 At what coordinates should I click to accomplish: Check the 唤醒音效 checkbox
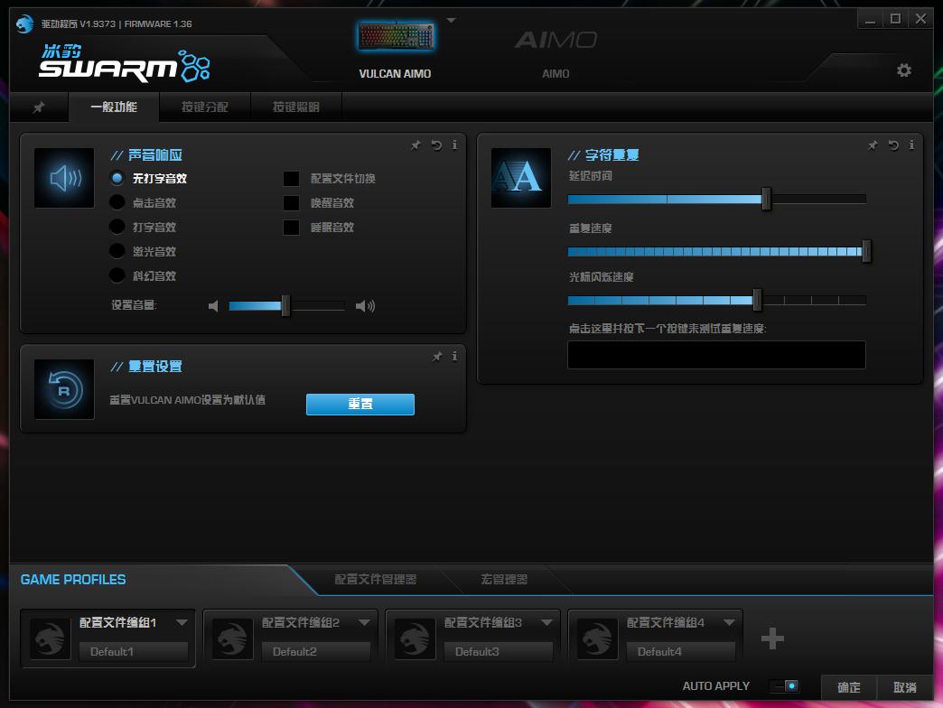tap(292, 202)
